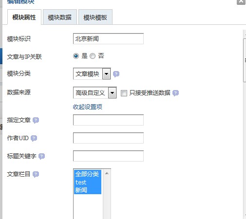246x219 pixels.
Task: Select test in 文章栏目 list
Action: (88, 182)
